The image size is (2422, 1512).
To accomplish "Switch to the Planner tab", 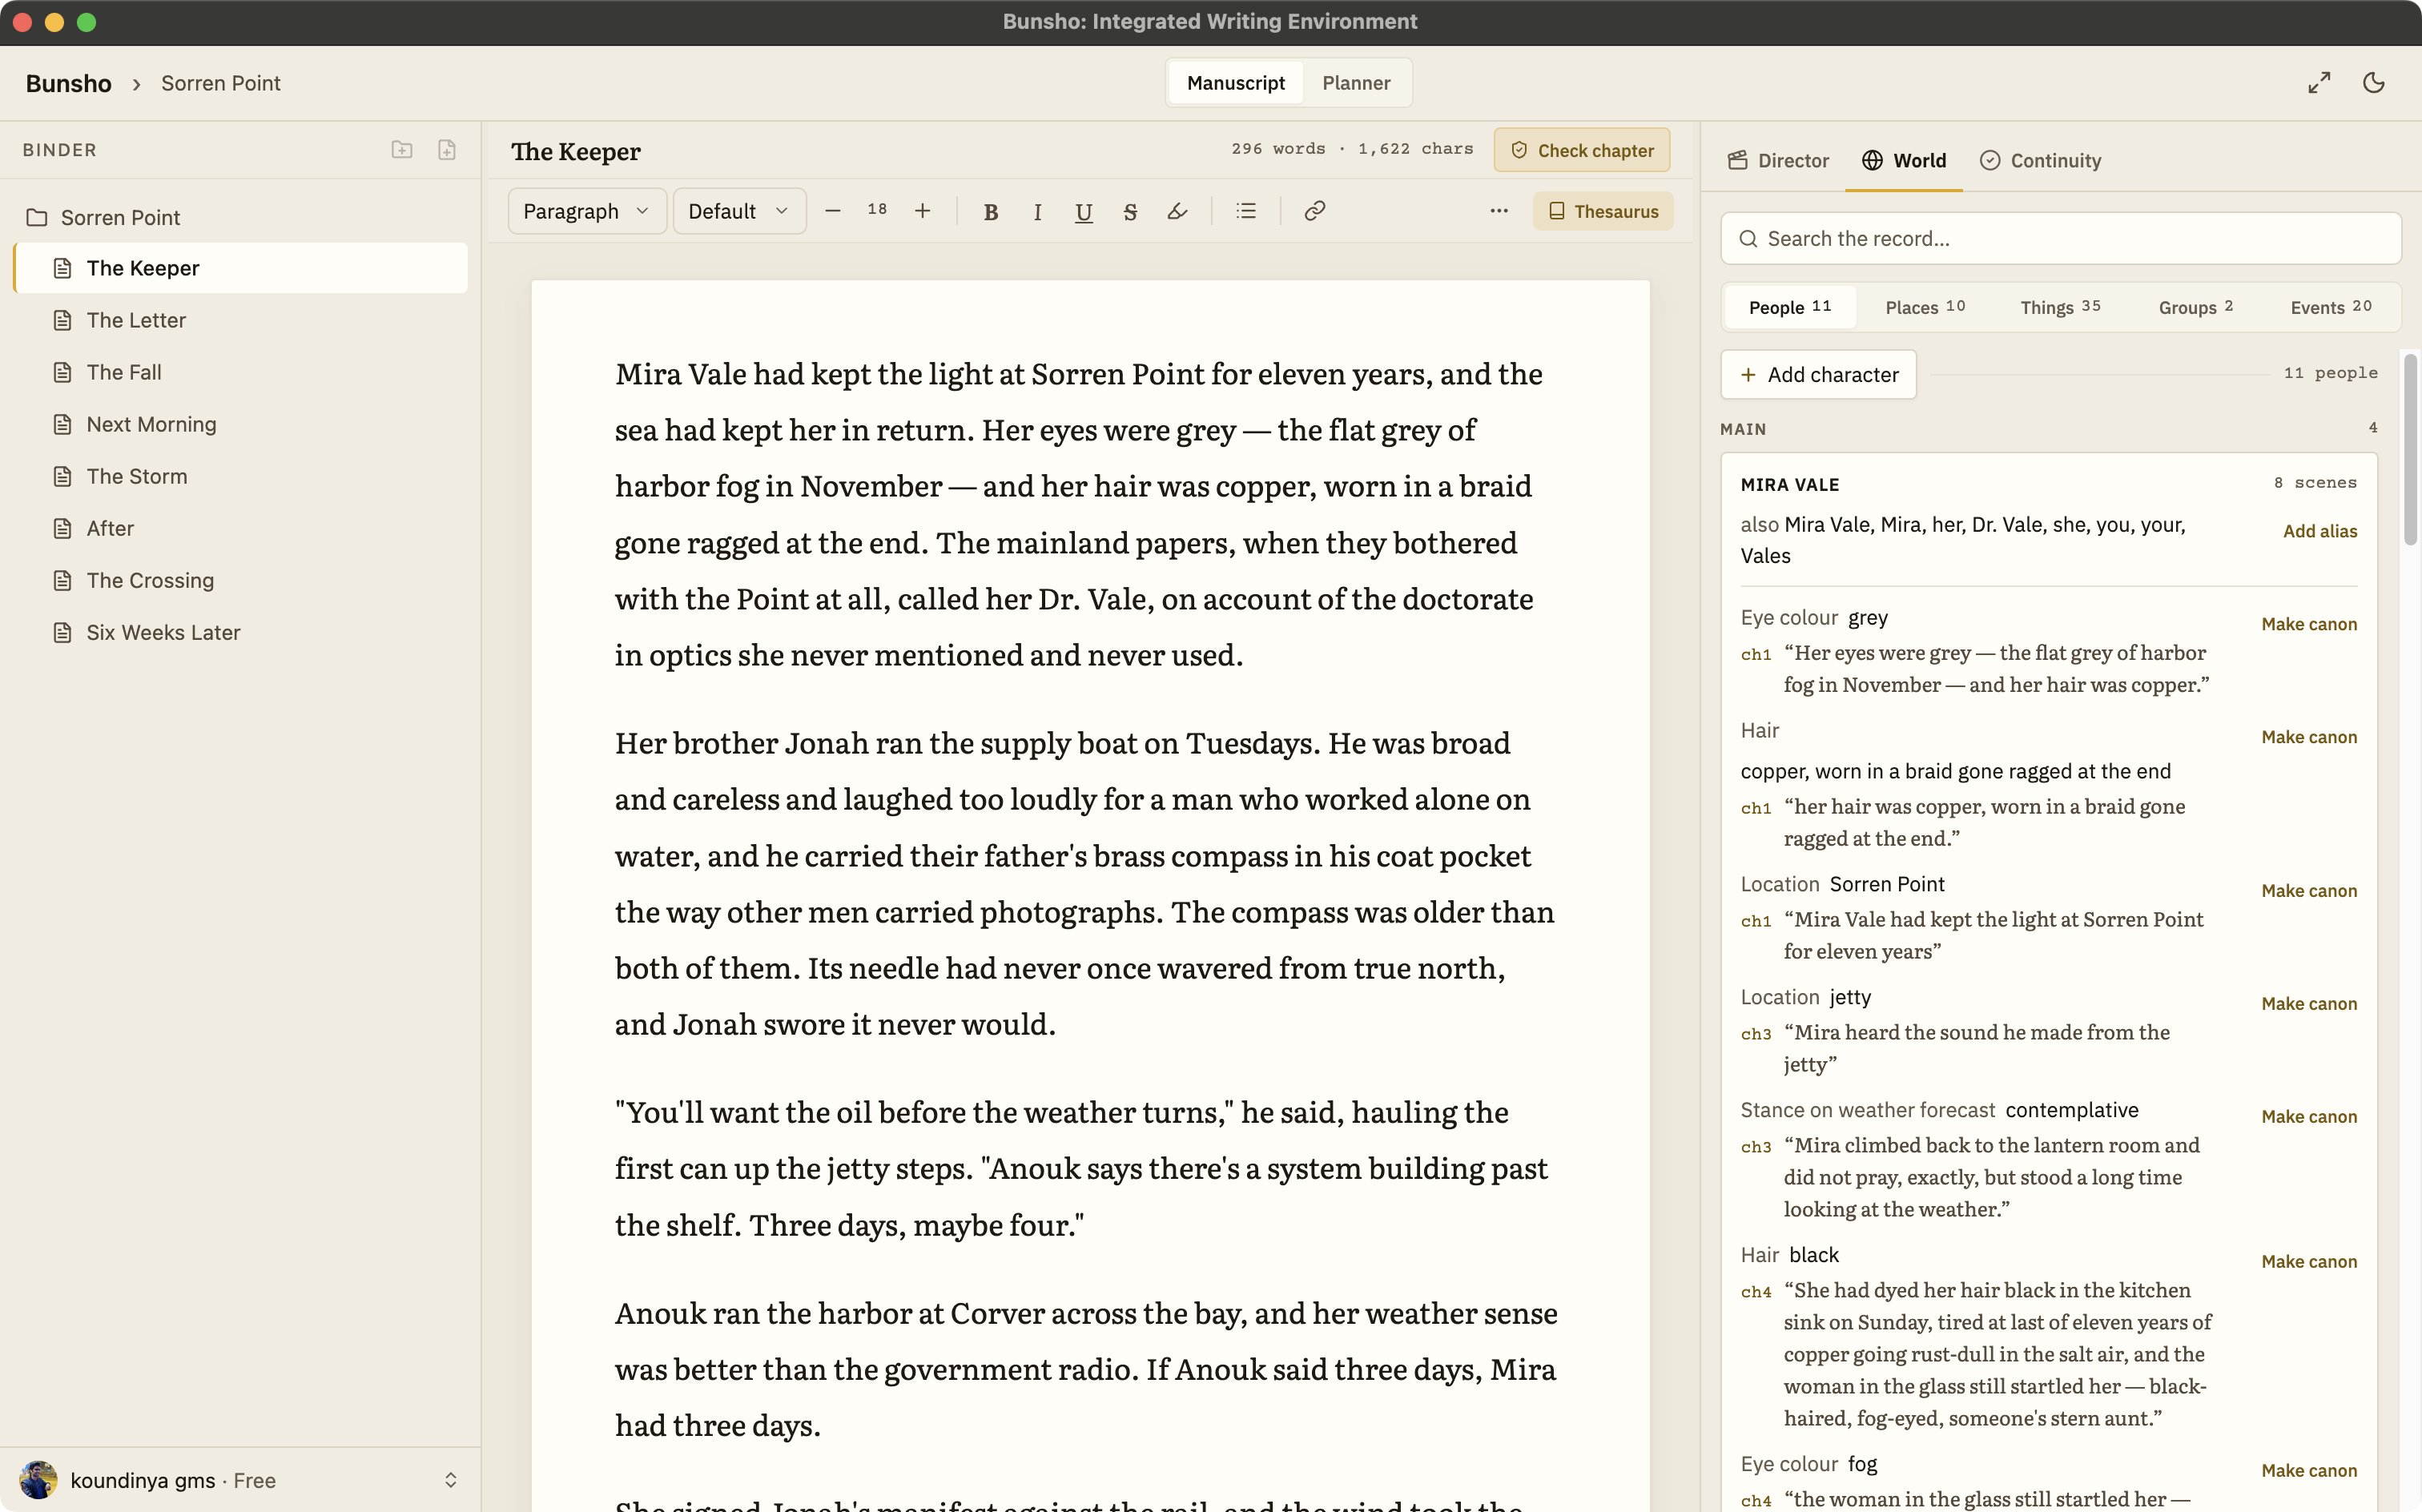I will pos(1356,83).
